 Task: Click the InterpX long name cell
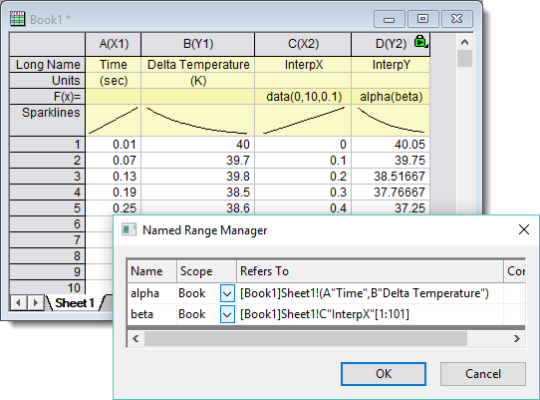(x=303, y=65)
